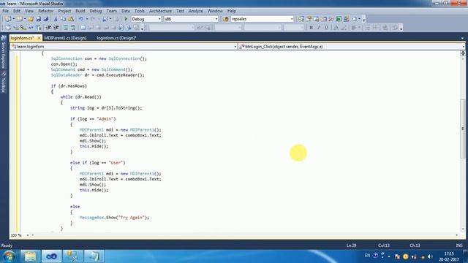This screenshot has height=263, width=468.
Task: Open the x86 platform dropdown
Action: tap(216, 19)
